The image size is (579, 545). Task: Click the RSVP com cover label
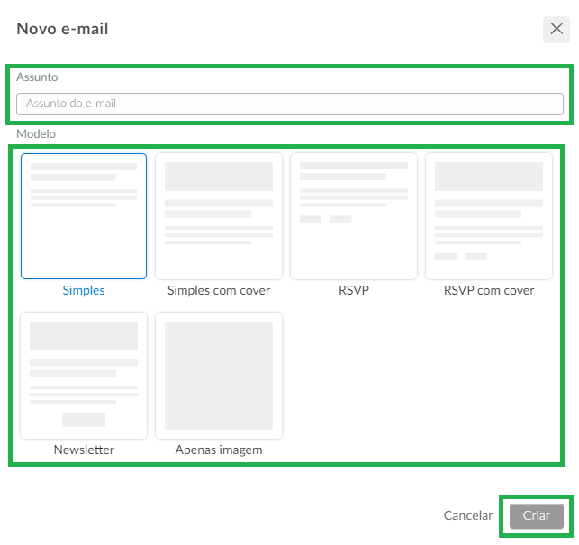[489, 290]
